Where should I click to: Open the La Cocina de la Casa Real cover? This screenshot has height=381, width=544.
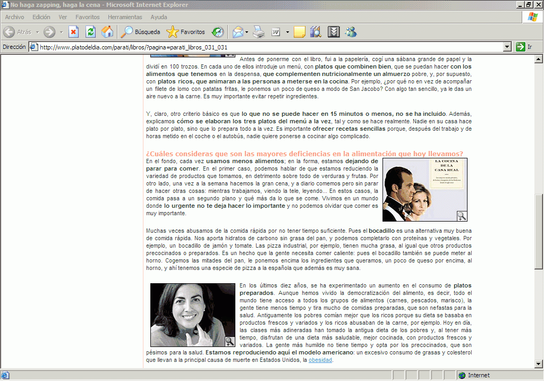click(x=424, y=190)
